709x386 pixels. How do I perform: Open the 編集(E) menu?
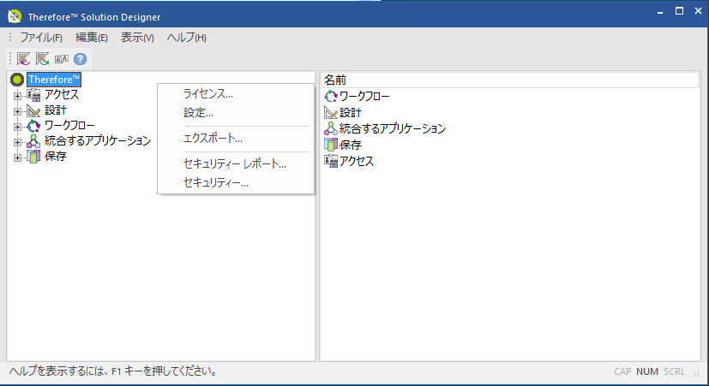point(92,38)
